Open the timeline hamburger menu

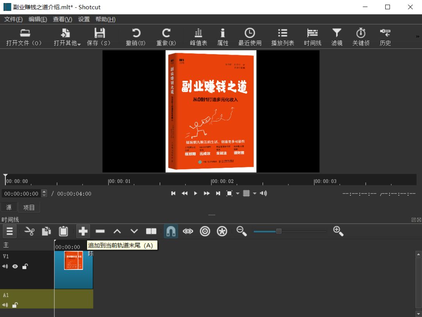(x=10, y=231)
